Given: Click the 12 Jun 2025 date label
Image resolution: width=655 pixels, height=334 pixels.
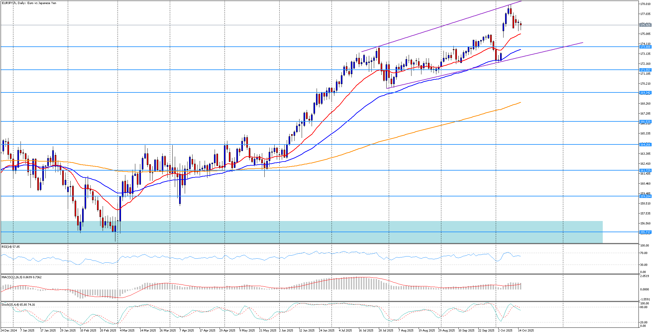Looking at the screenshot, I should 307,331.
